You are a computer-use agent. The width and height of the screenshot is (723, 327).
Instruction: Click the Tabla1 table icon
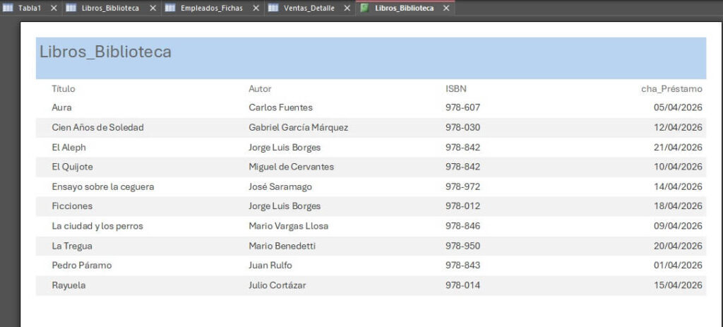(8, 8)
